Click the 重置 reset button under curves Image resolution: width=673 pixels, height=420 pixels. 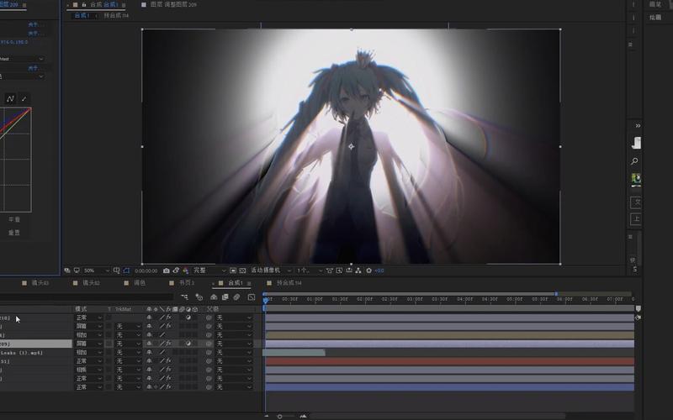(14, 233)
